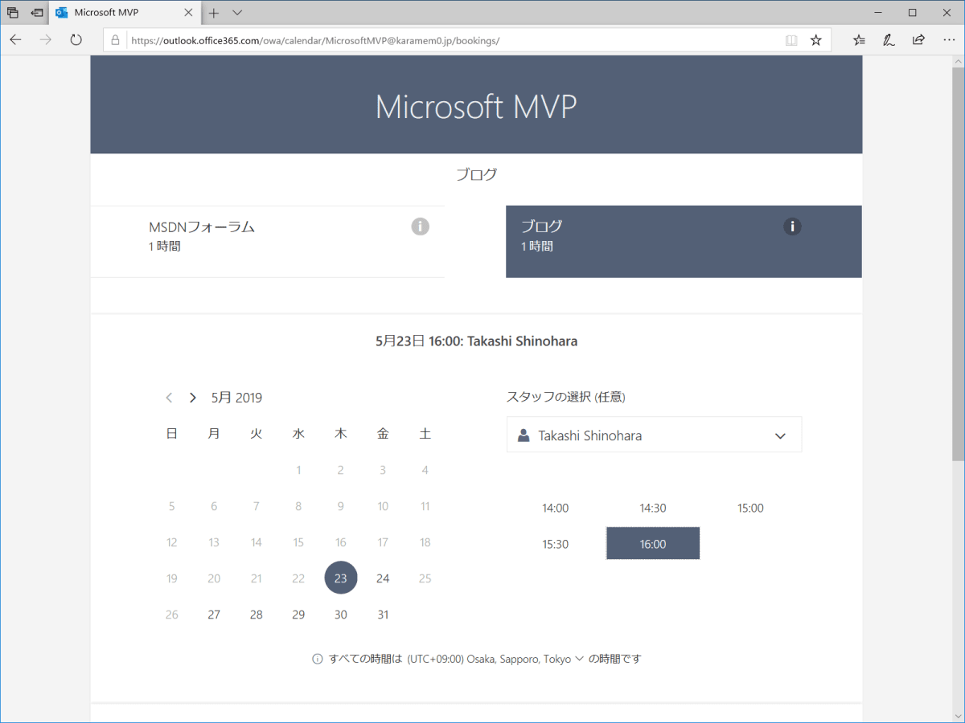This screenshot has width=965, height=723.
Task: Pick the 16:00 time slot
Action: [652, 544]
